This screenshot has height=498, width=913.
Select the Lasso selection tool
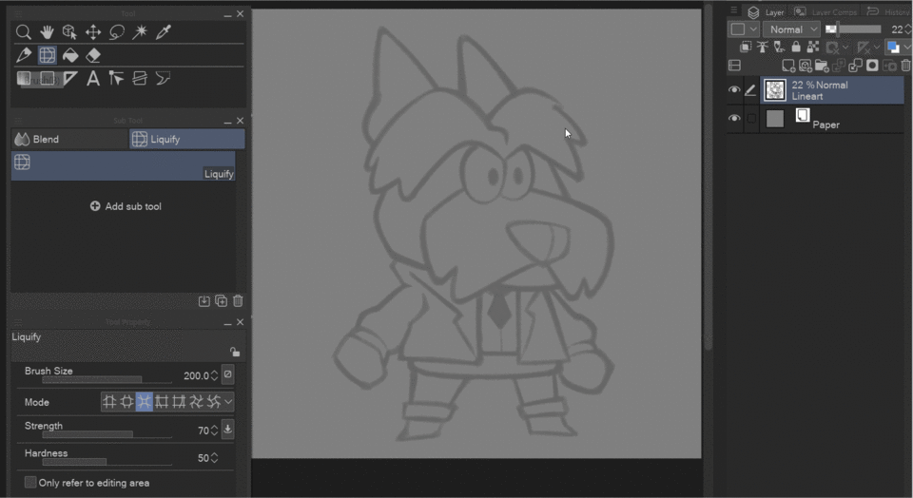pos(116,32)
